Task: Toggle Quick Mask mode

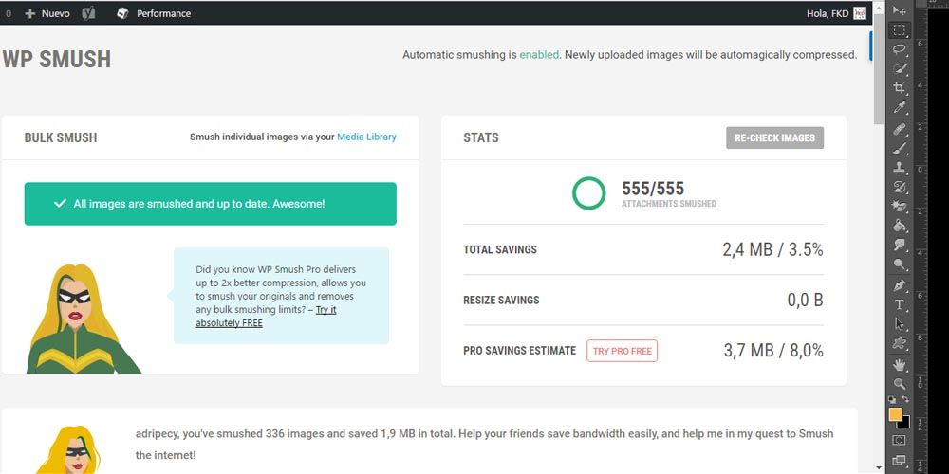Action: tap(900, 440)
